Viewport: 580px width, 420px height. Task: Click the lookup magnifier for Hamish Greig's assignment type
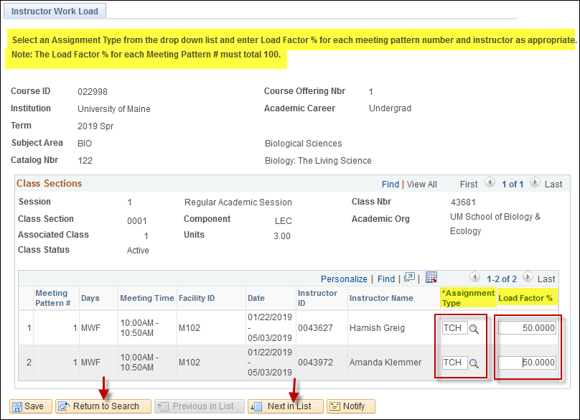tap(474, 329)
